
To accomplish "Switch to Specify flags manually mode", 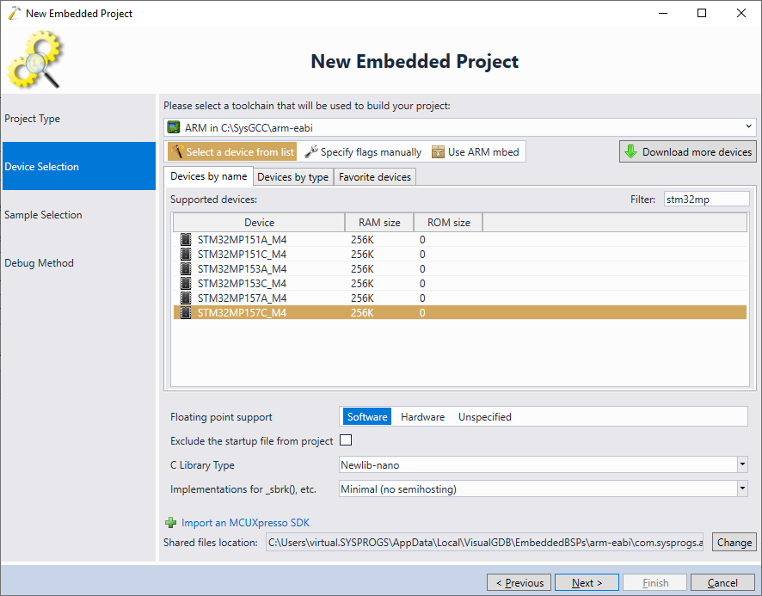I will pyautogui.click(x=364, y=151).
